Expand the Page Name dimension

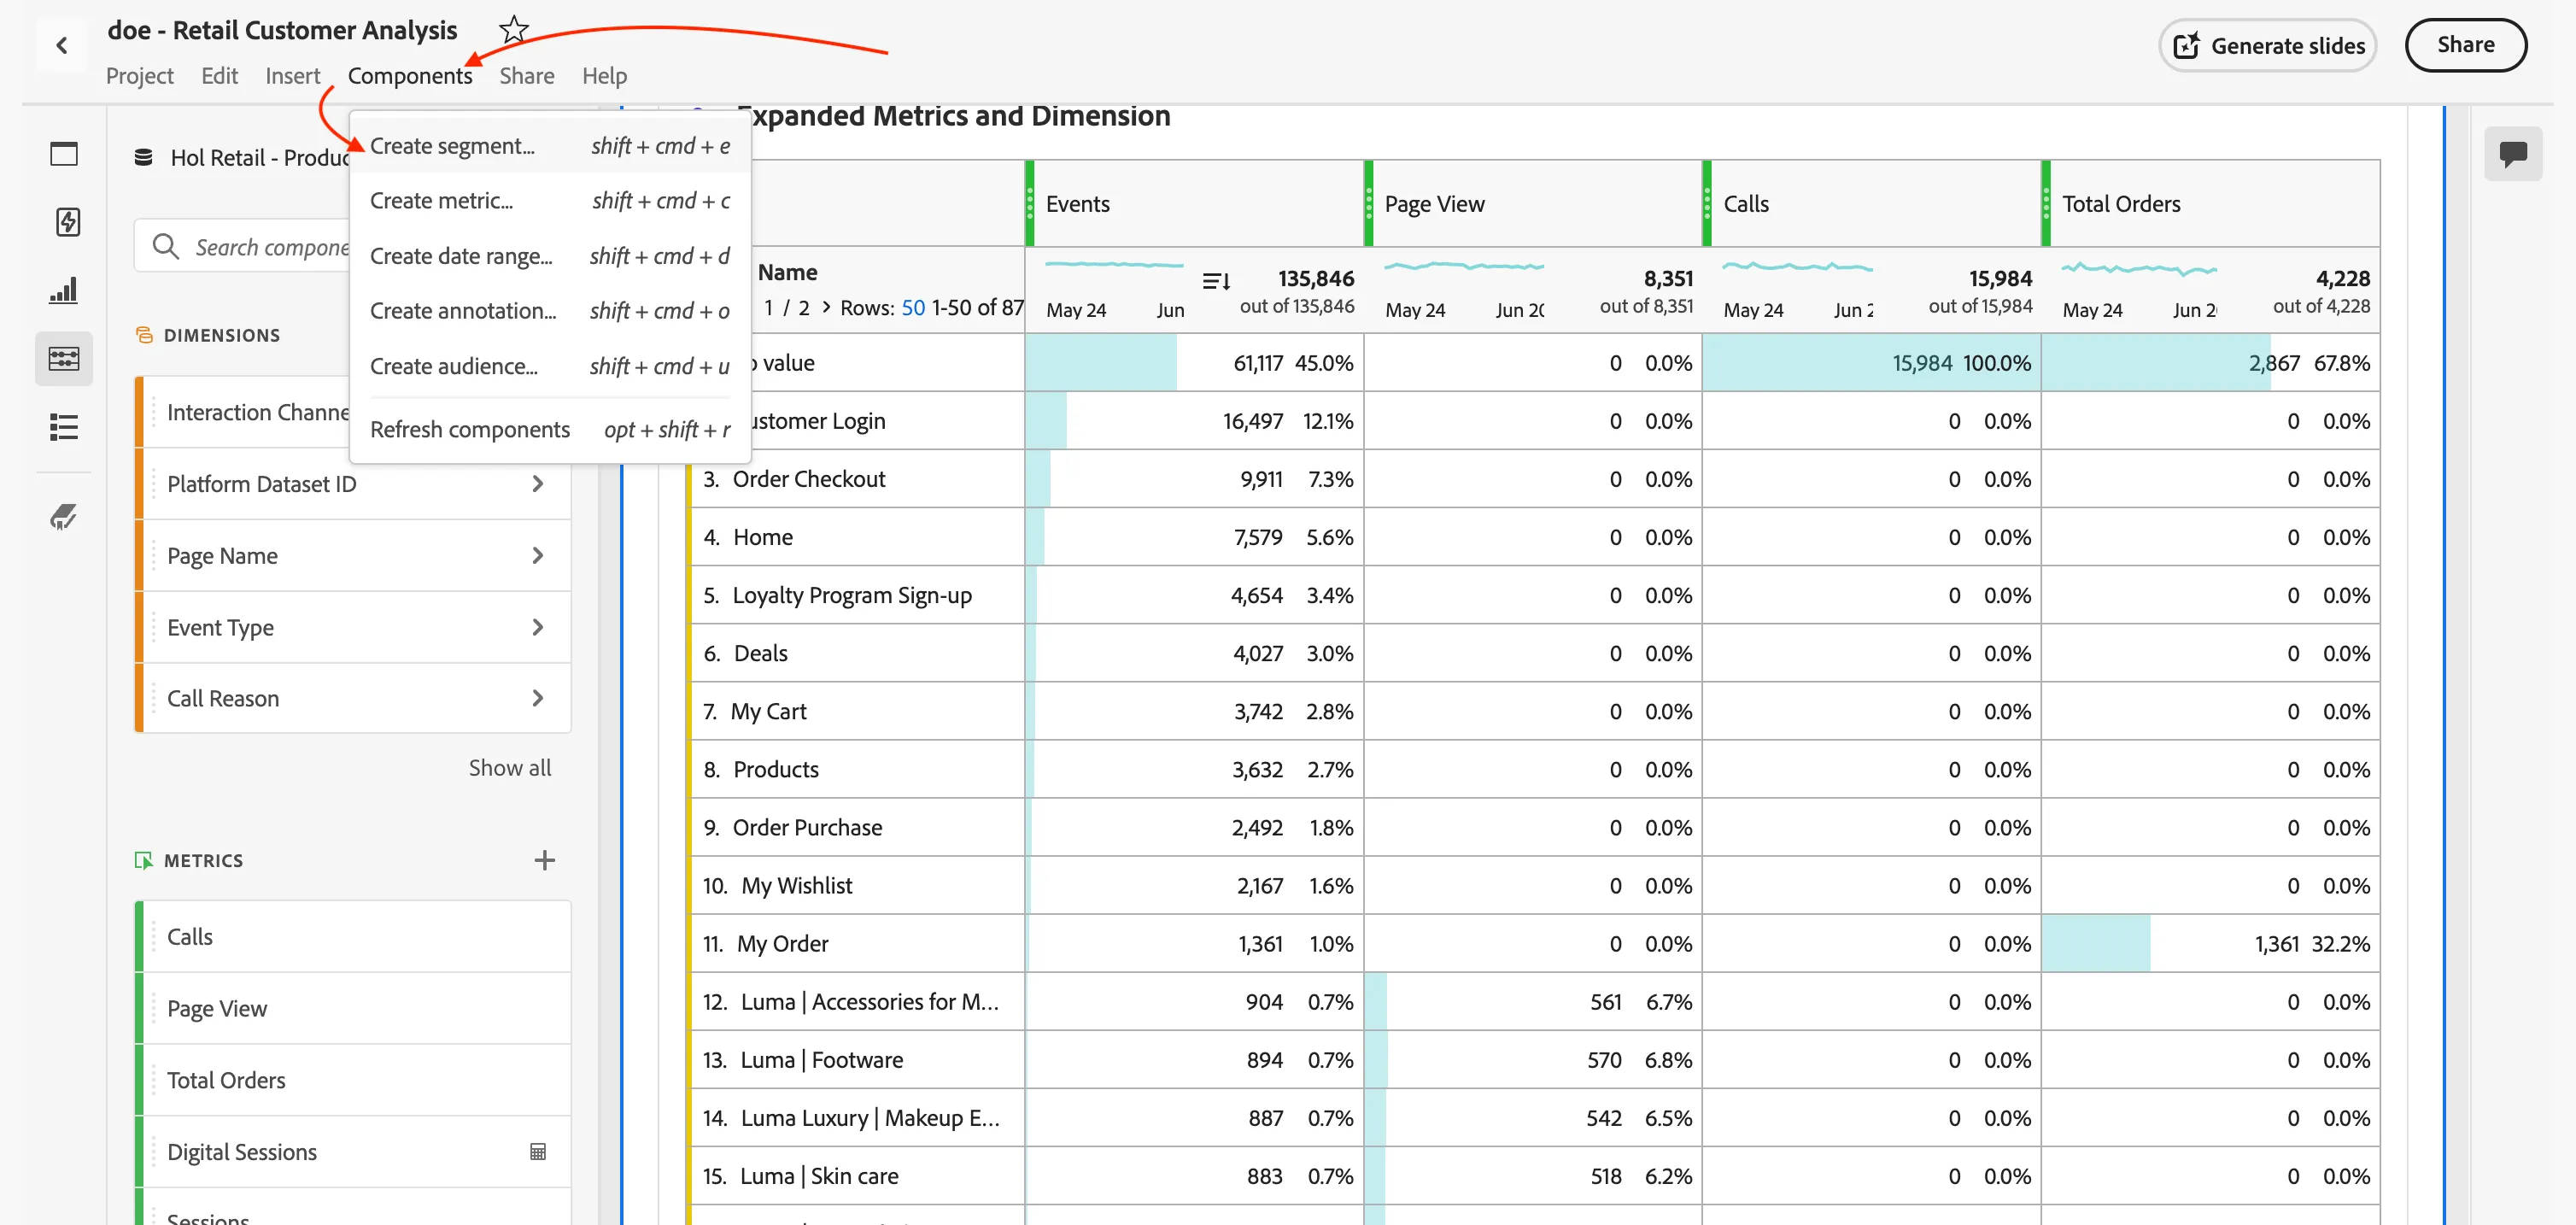point(538,555)
